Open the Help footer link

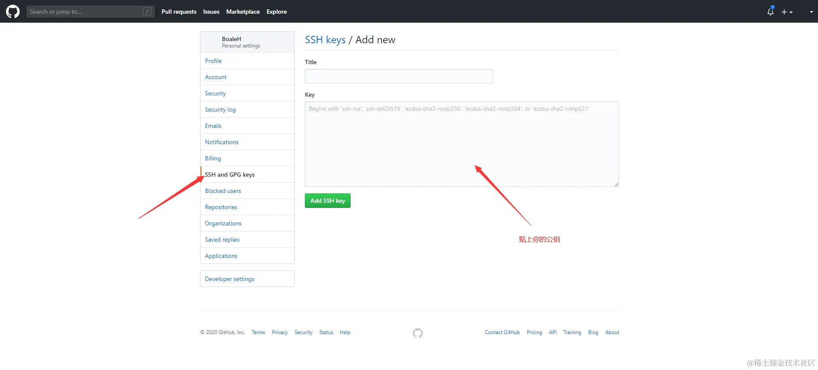[x=345, y=332]
